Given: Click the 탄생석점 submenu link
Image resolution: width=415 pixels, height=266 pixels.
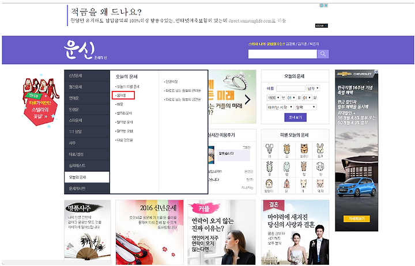Looking at the screenshot, I should point(171,82).
